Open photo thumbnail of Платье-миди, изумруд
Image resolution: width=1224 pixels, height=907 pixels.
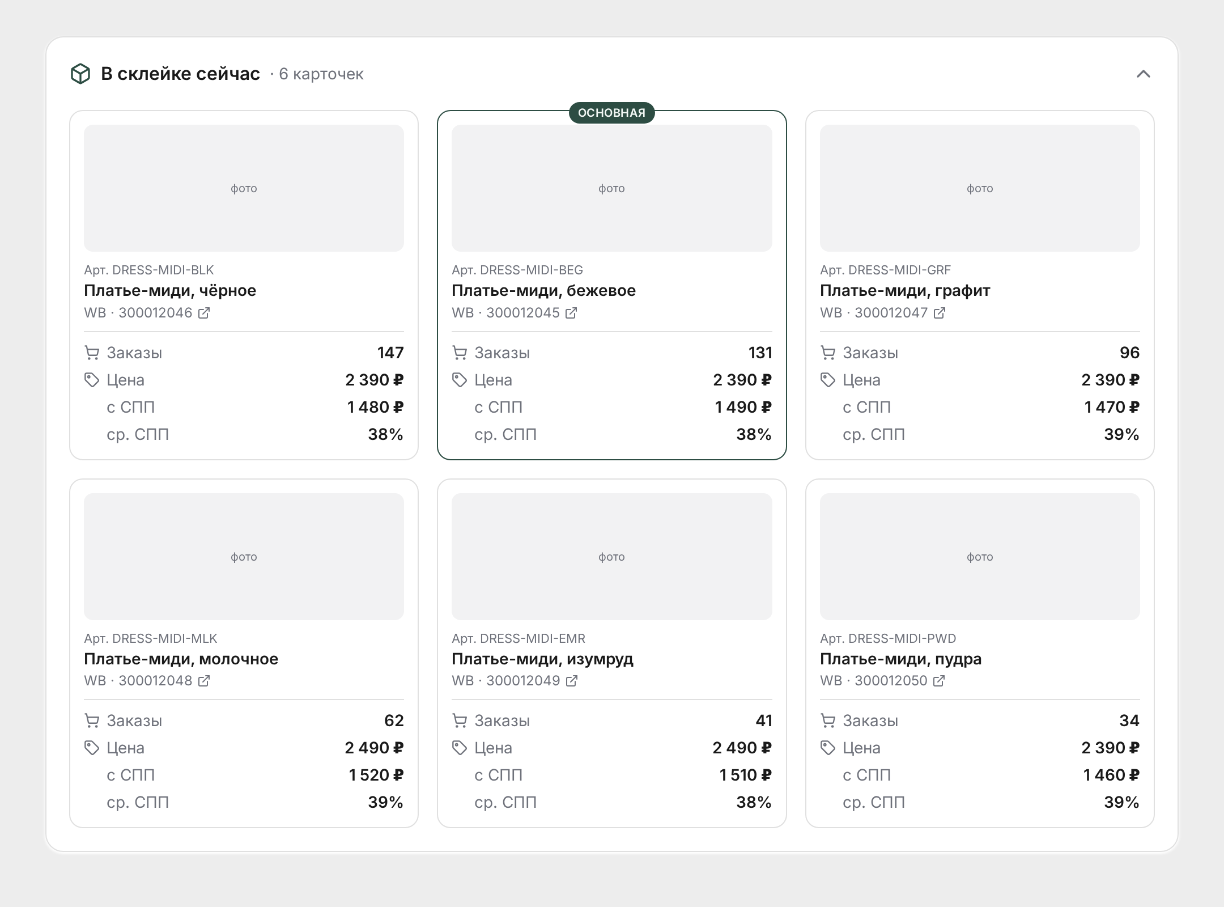pos(612,556)
